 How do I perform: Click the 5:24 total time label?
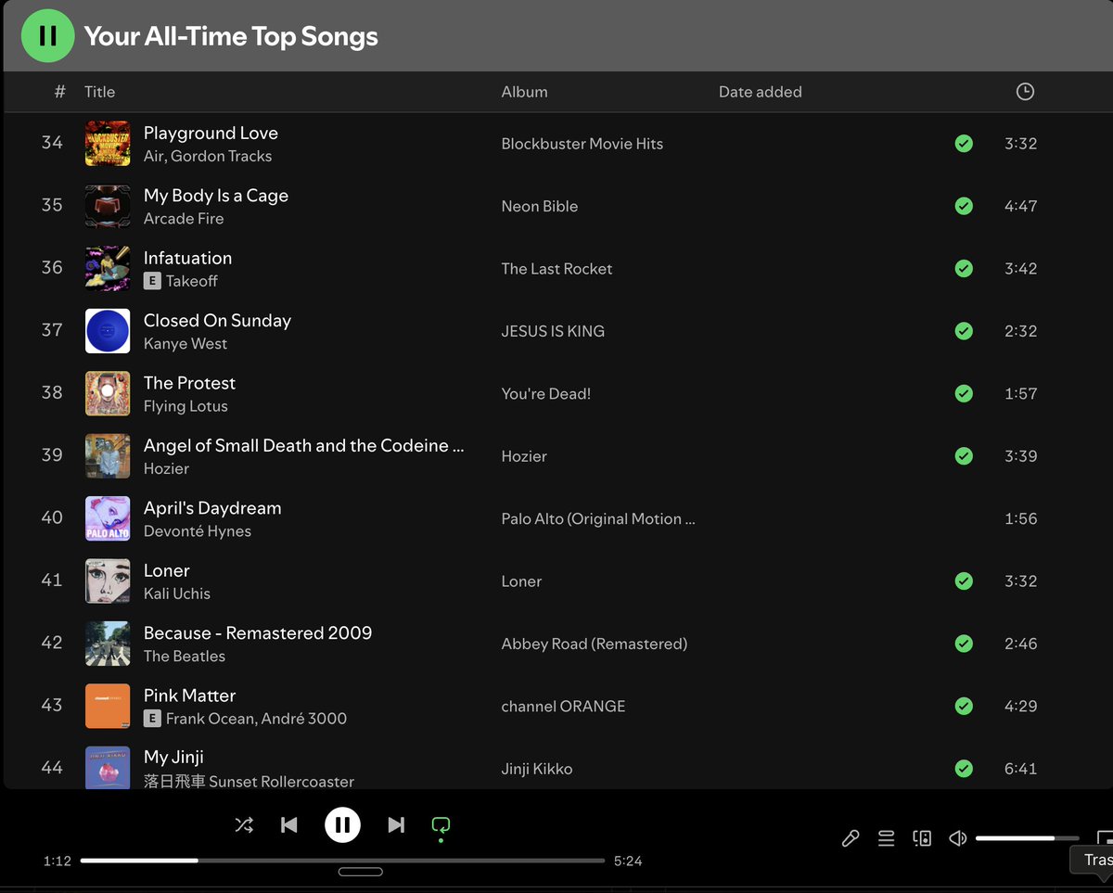point(628,861)
